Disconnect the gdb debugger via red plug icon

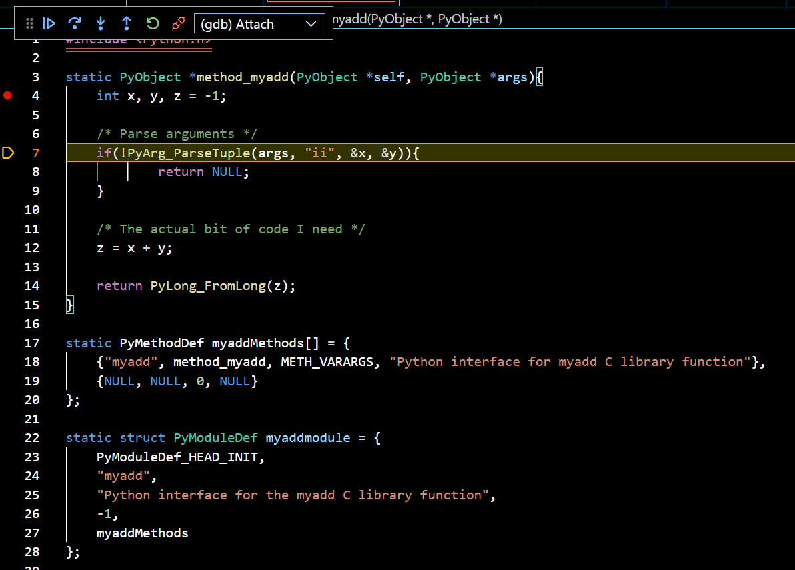click(x=178, y=23)
